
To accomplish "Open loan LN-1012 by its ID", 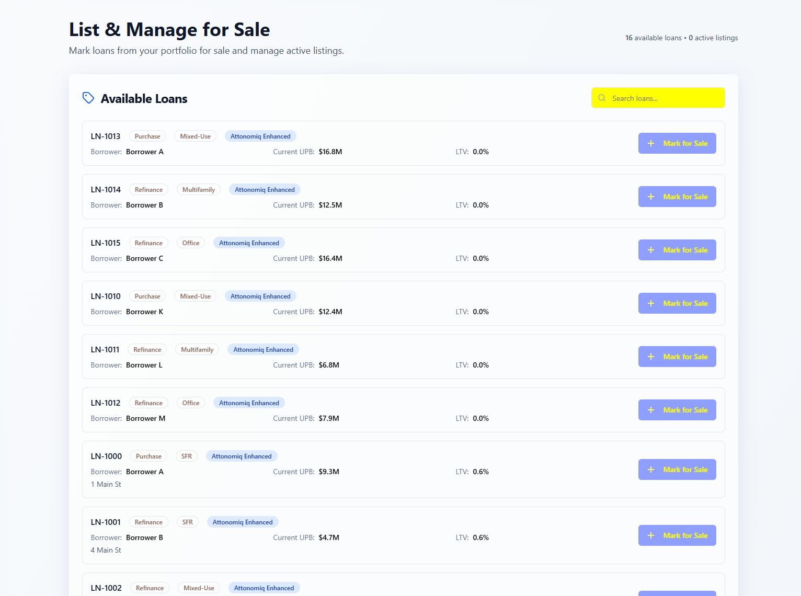I will coord(106,403).
